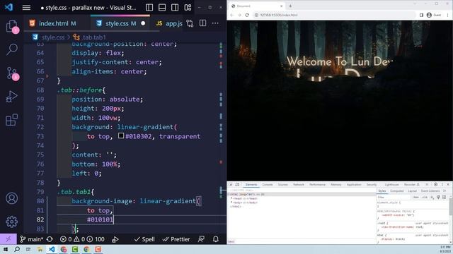The height and width of the screenshot is (254, 453).
Task: Open the Guest profile menu in Chrome
Action: pos(434,15)
